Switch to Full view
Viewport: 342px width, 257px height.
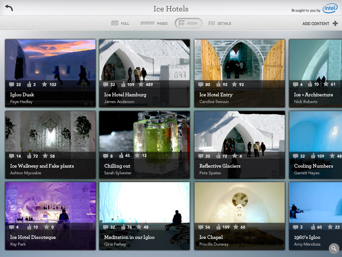pyautogui.click(x=120, y=23)
